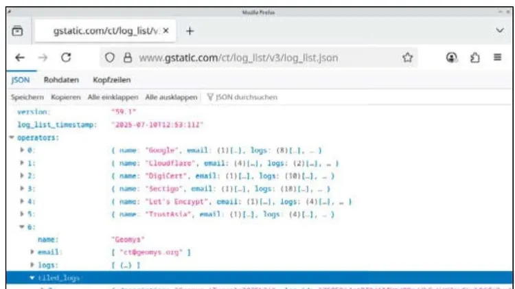
Task: Click the "Geomys" name value
Action: click(128, 240)
